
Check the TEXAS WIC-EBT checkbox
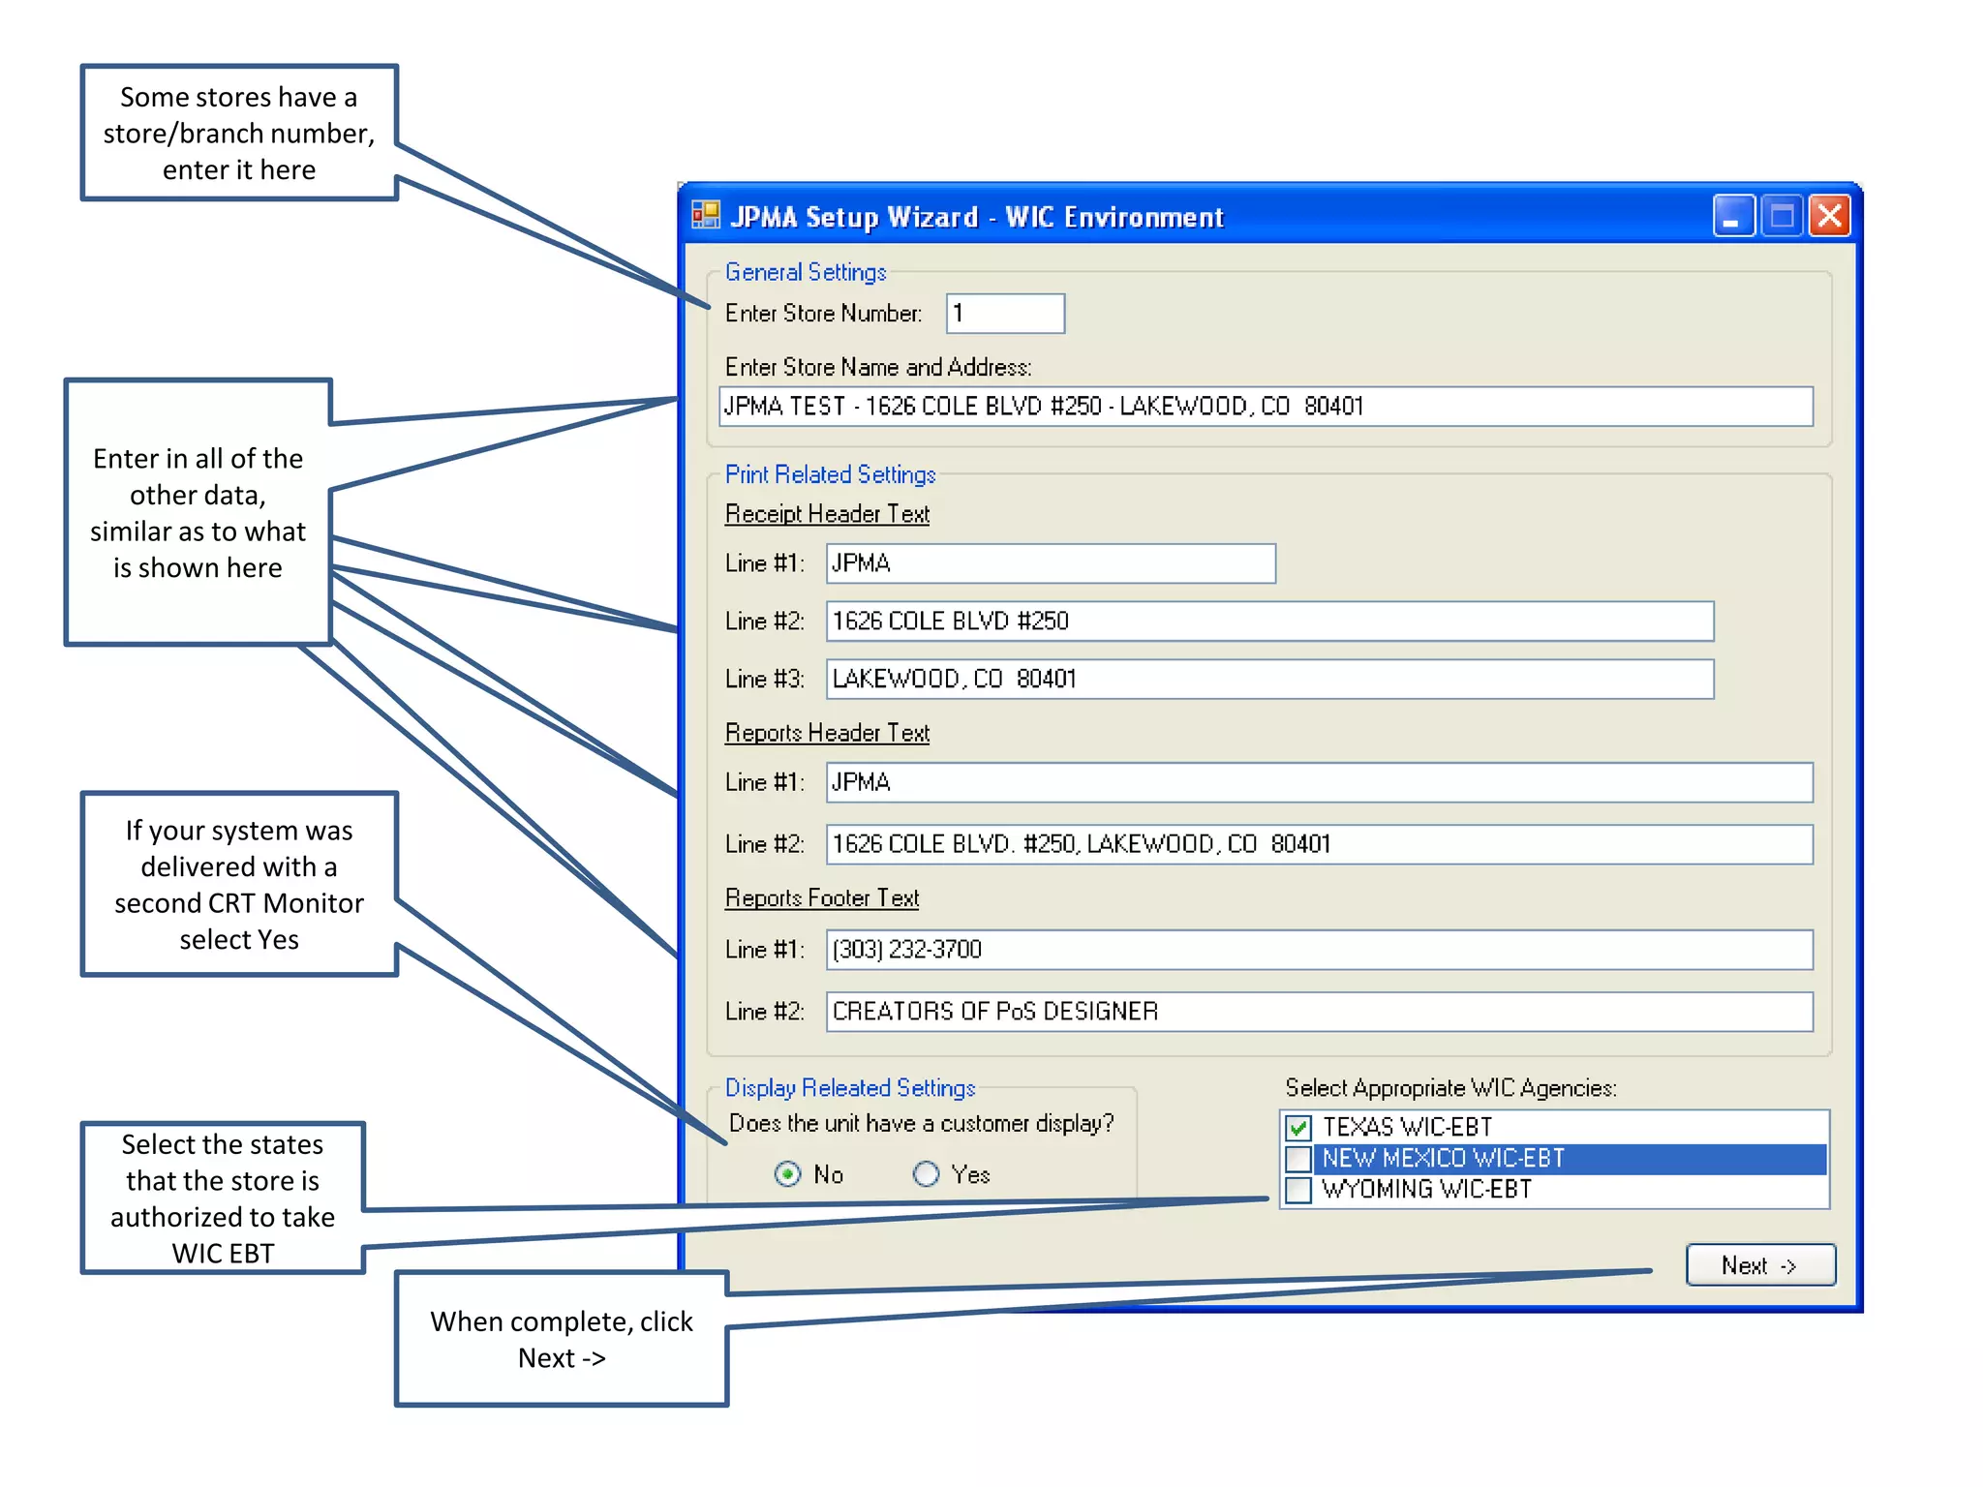tap(1298, 1128)
